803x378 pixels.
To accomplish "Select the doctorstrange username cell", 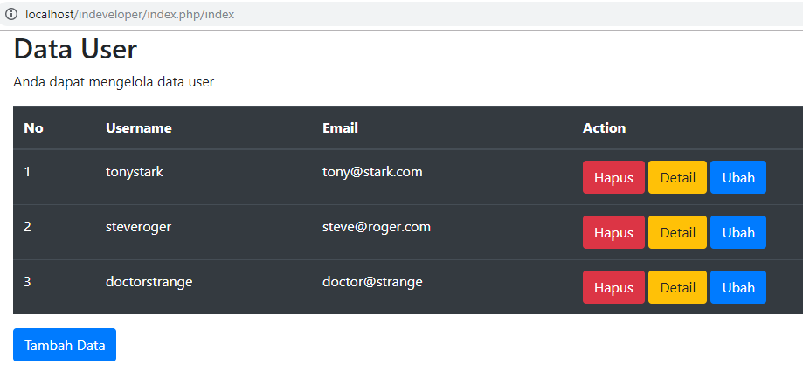I will click(x=149, y=282).
